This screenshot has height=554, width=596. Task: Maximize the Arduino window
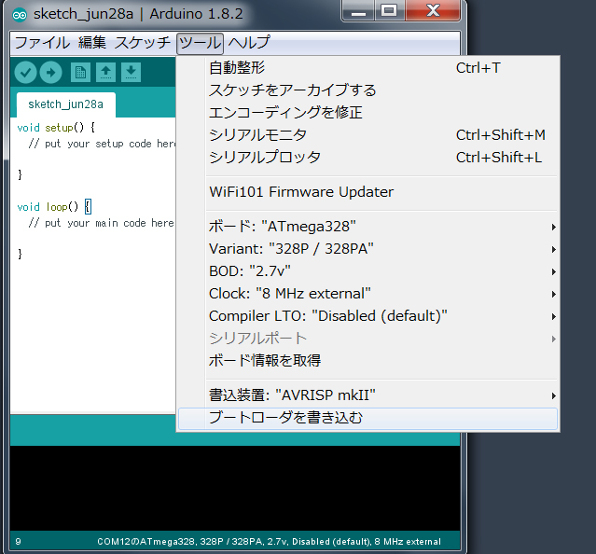pos(389,11)
